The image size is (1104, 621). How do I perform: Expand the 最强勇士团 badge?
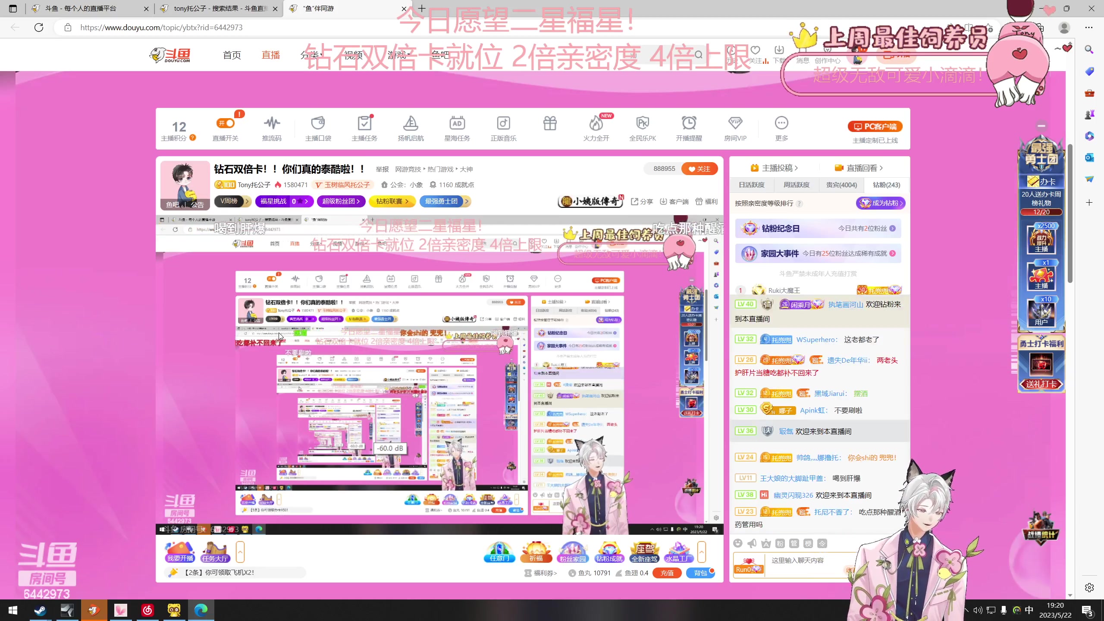pyautogui.click(x=445, y=201)
